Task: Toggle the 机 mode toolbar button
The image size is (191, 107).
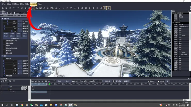Action: pos(109,8)
